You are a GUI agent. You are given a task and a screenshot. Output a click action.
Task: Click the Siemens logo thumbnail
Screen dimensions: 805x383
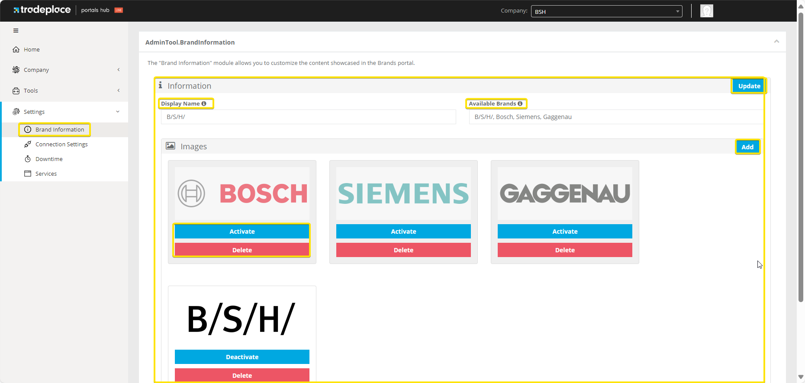coord(403,193)
